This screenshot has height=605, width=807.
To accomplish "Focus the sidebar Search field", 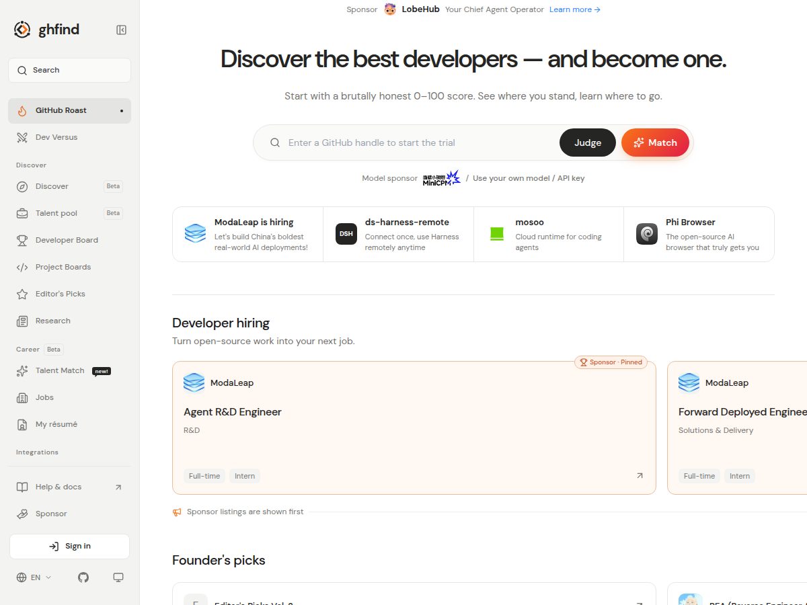I will pyautogui.click(x=69, y=71).
